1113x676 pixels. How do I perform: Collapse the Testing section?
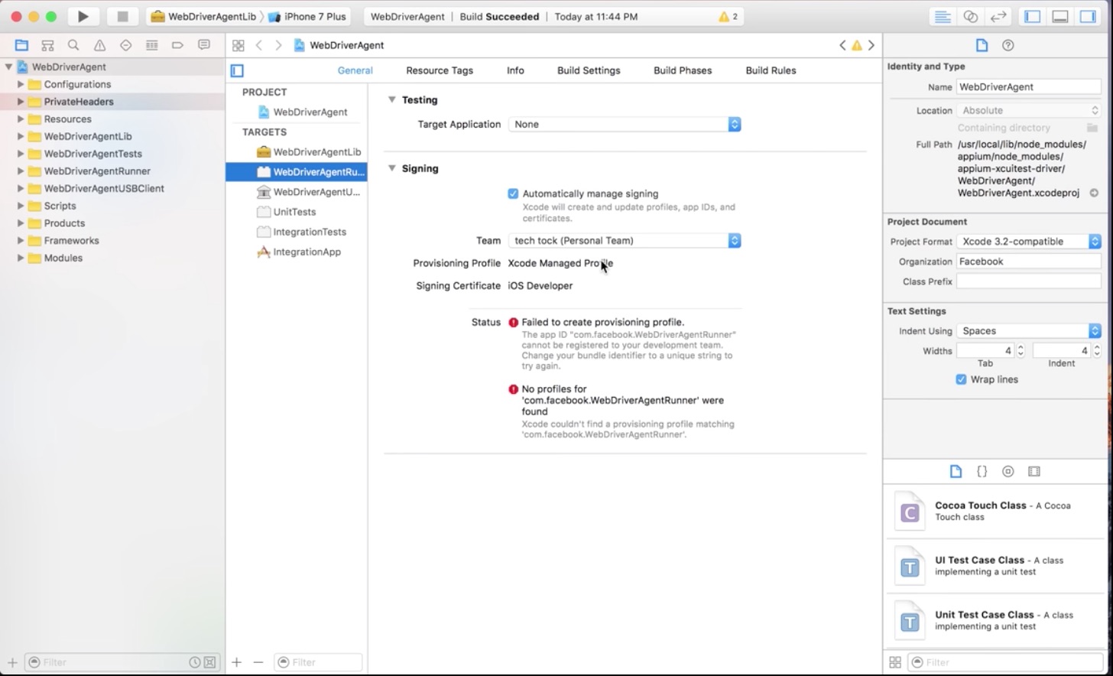[391, 99]
